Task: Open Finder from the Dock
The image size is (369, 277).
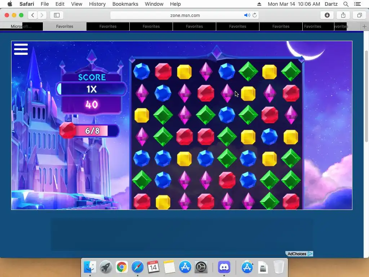Action: (90, 267)
